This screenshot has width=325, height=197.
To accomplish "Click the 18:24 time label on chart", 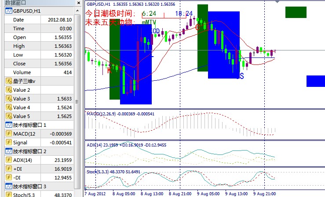I will [x=184, y=14].
